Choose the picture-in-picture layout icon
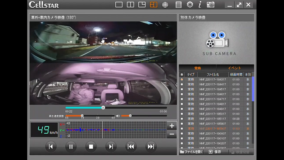The width and height of the screenshot is (284, 160). click(142, 5)
